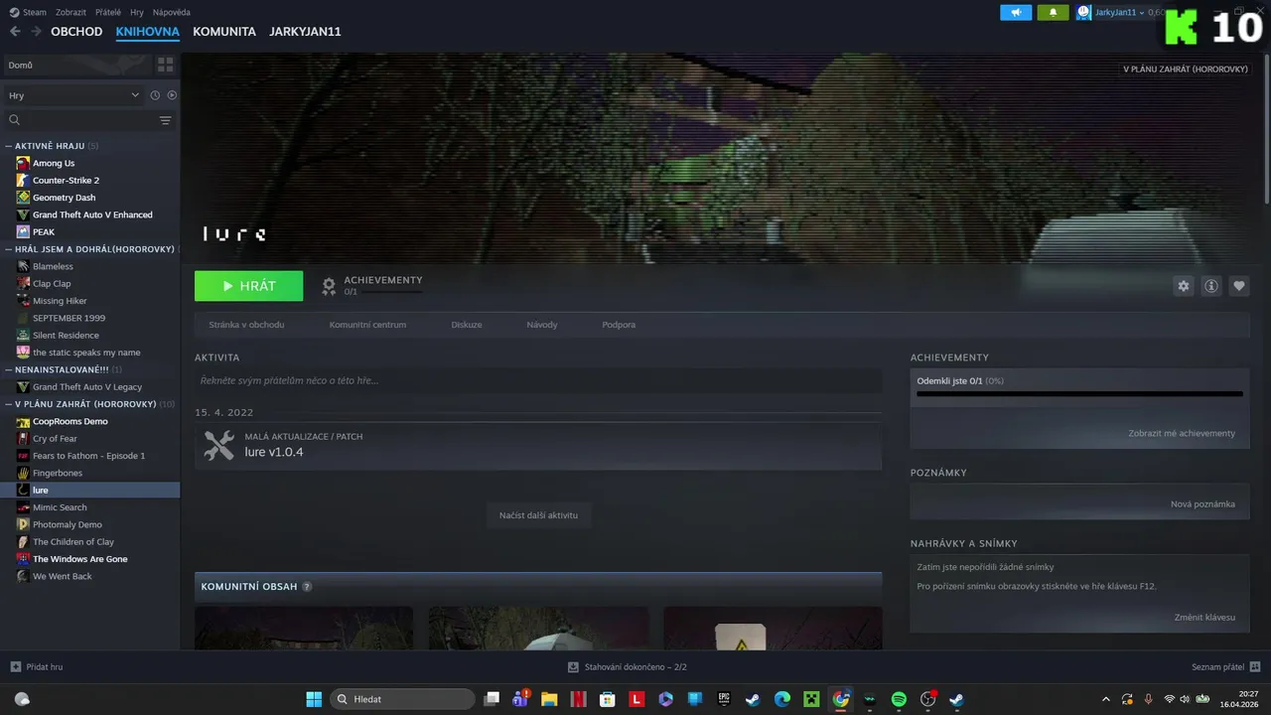This screenshot has height=715, width=1271.
Task: Open Návody link
Action: tap(542, 325)
